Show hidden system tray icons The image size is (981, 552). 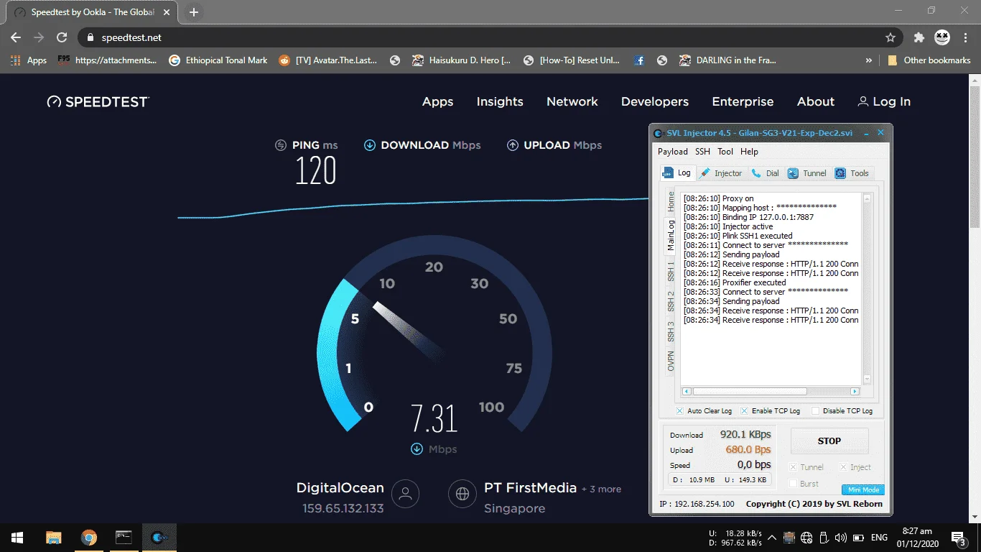[772, 538]
